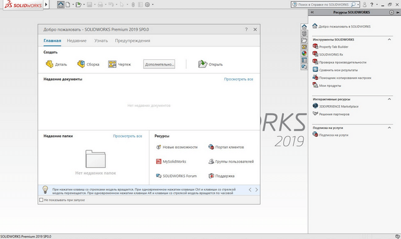Show the next tip with the right arrow
The width and height of the screenshot is (401, 239).
click(256, 190)
